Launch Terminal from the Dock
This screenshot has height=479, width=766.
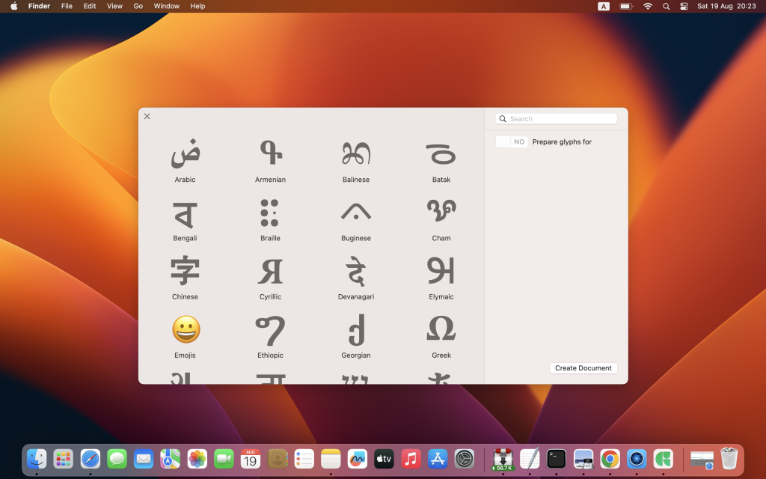[x=557, y=459]
